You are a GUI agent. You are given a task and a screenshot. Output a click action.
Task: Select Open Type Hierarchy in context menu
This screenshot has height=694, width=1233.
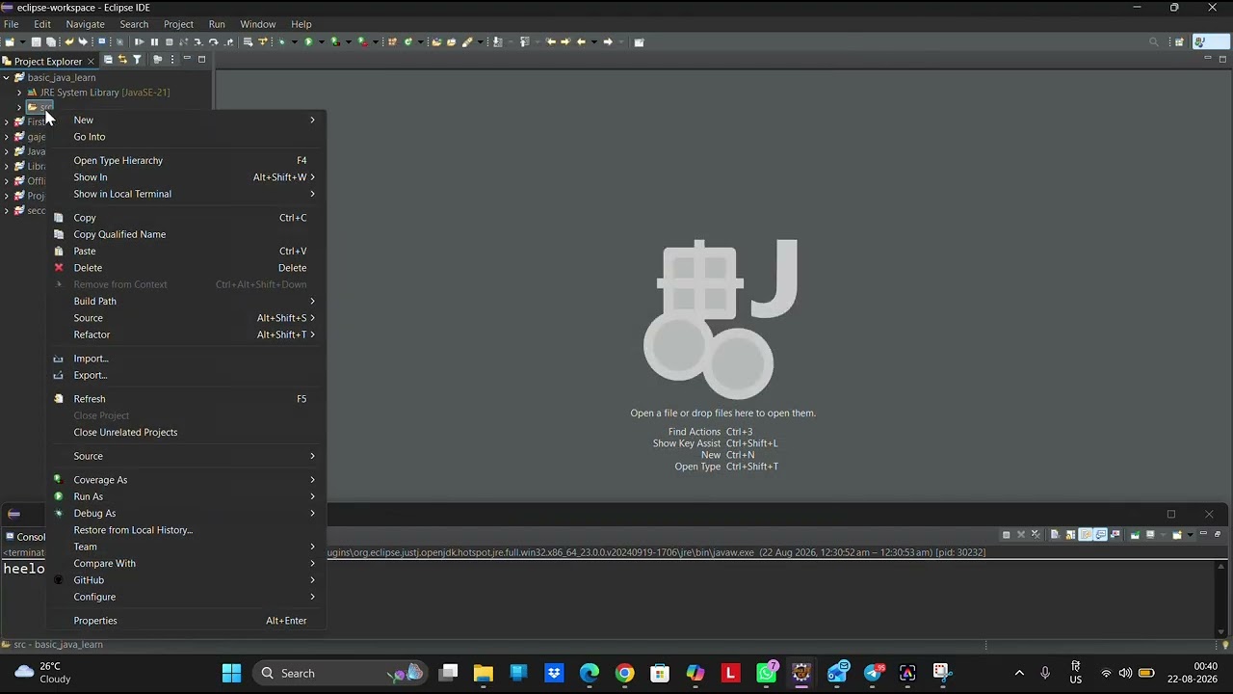pos(187,161)
